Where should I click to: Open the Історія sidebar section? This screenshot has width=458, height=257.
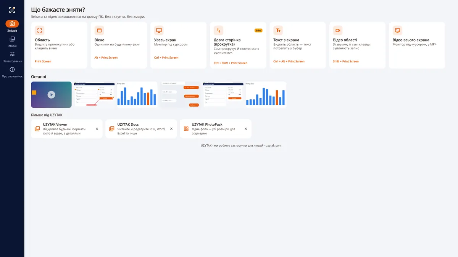pos(12,42)
